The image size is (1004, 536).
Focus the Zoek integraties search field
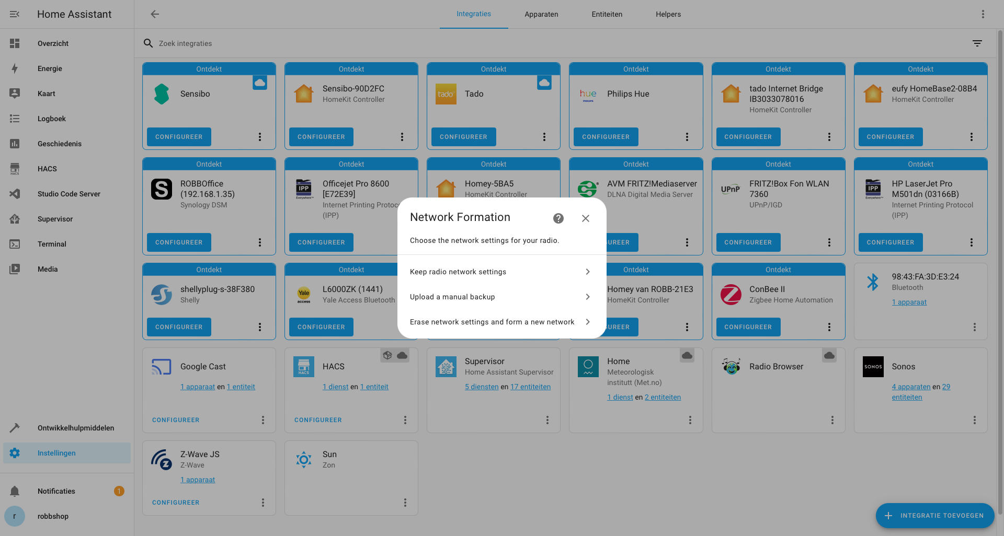tap(560, 43)
